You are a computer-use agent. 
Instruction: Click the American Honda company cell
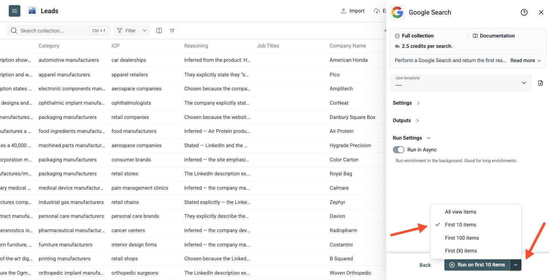pyautogui.click(x=349, y=60)
